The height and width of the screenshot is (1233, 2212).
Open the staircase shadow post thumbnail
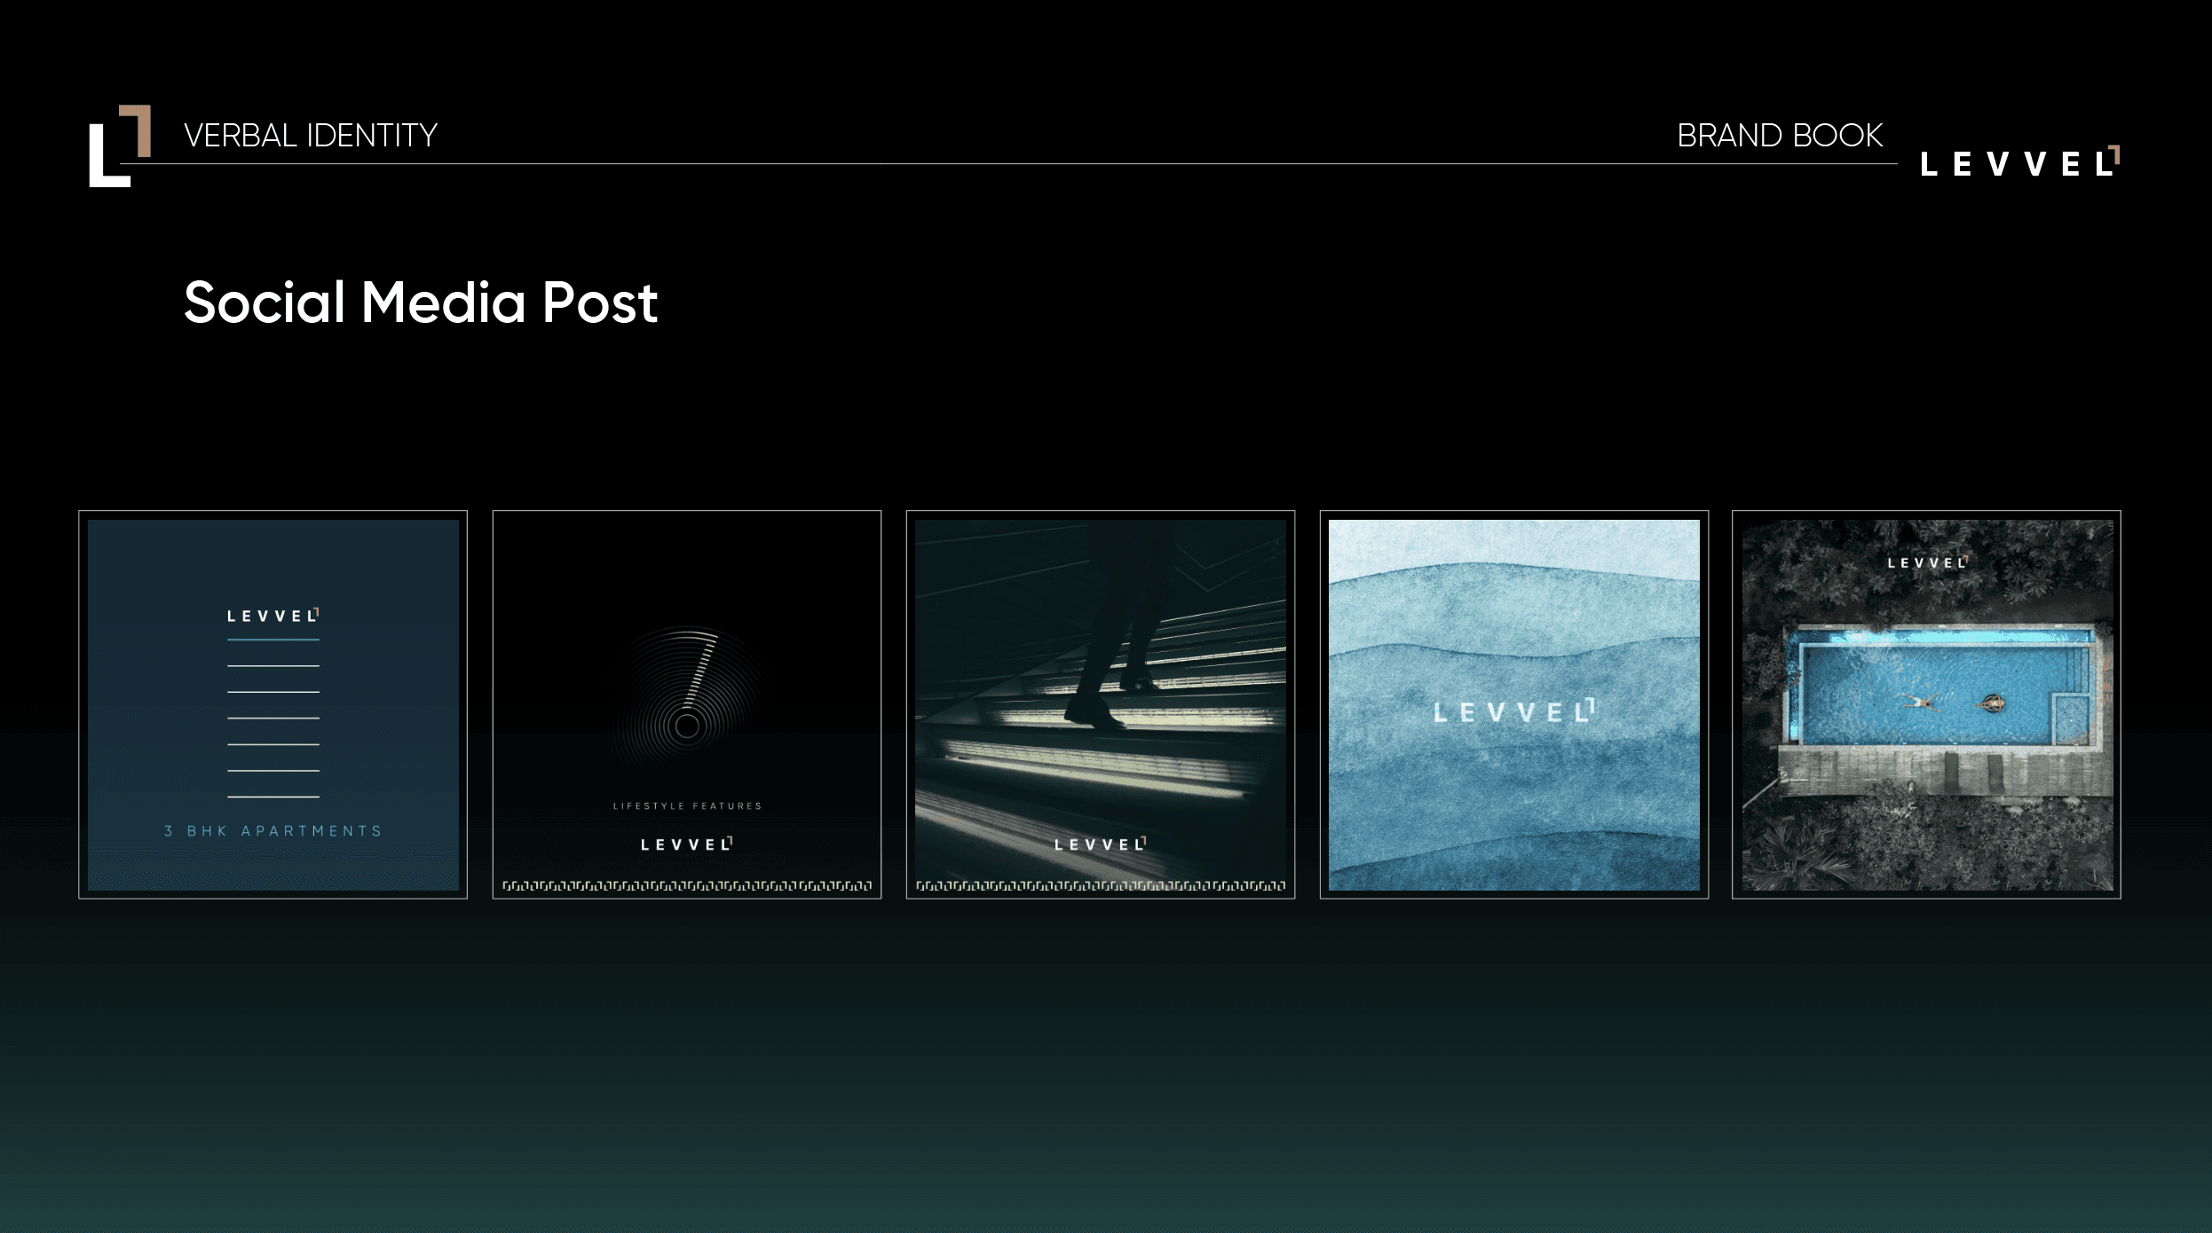(1101, 704)
